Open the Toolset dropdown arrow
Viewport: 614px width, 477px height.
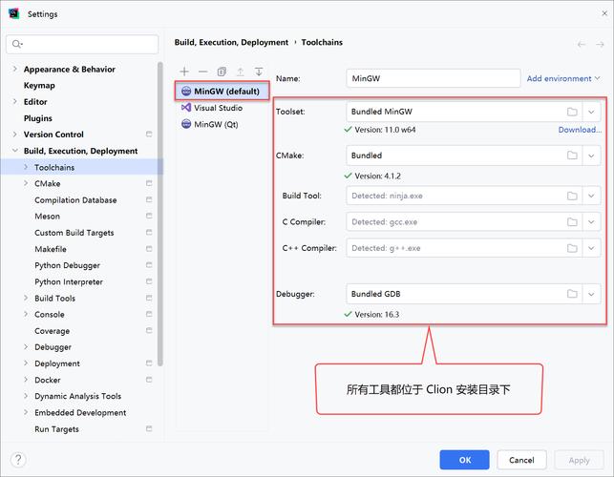coord(592,112)
